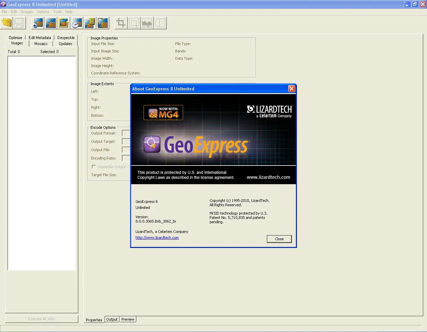This screenshot has height=332, width=427.
Task: Open the Edit menu
Action: pyautogui.click(x=14, y=12)
